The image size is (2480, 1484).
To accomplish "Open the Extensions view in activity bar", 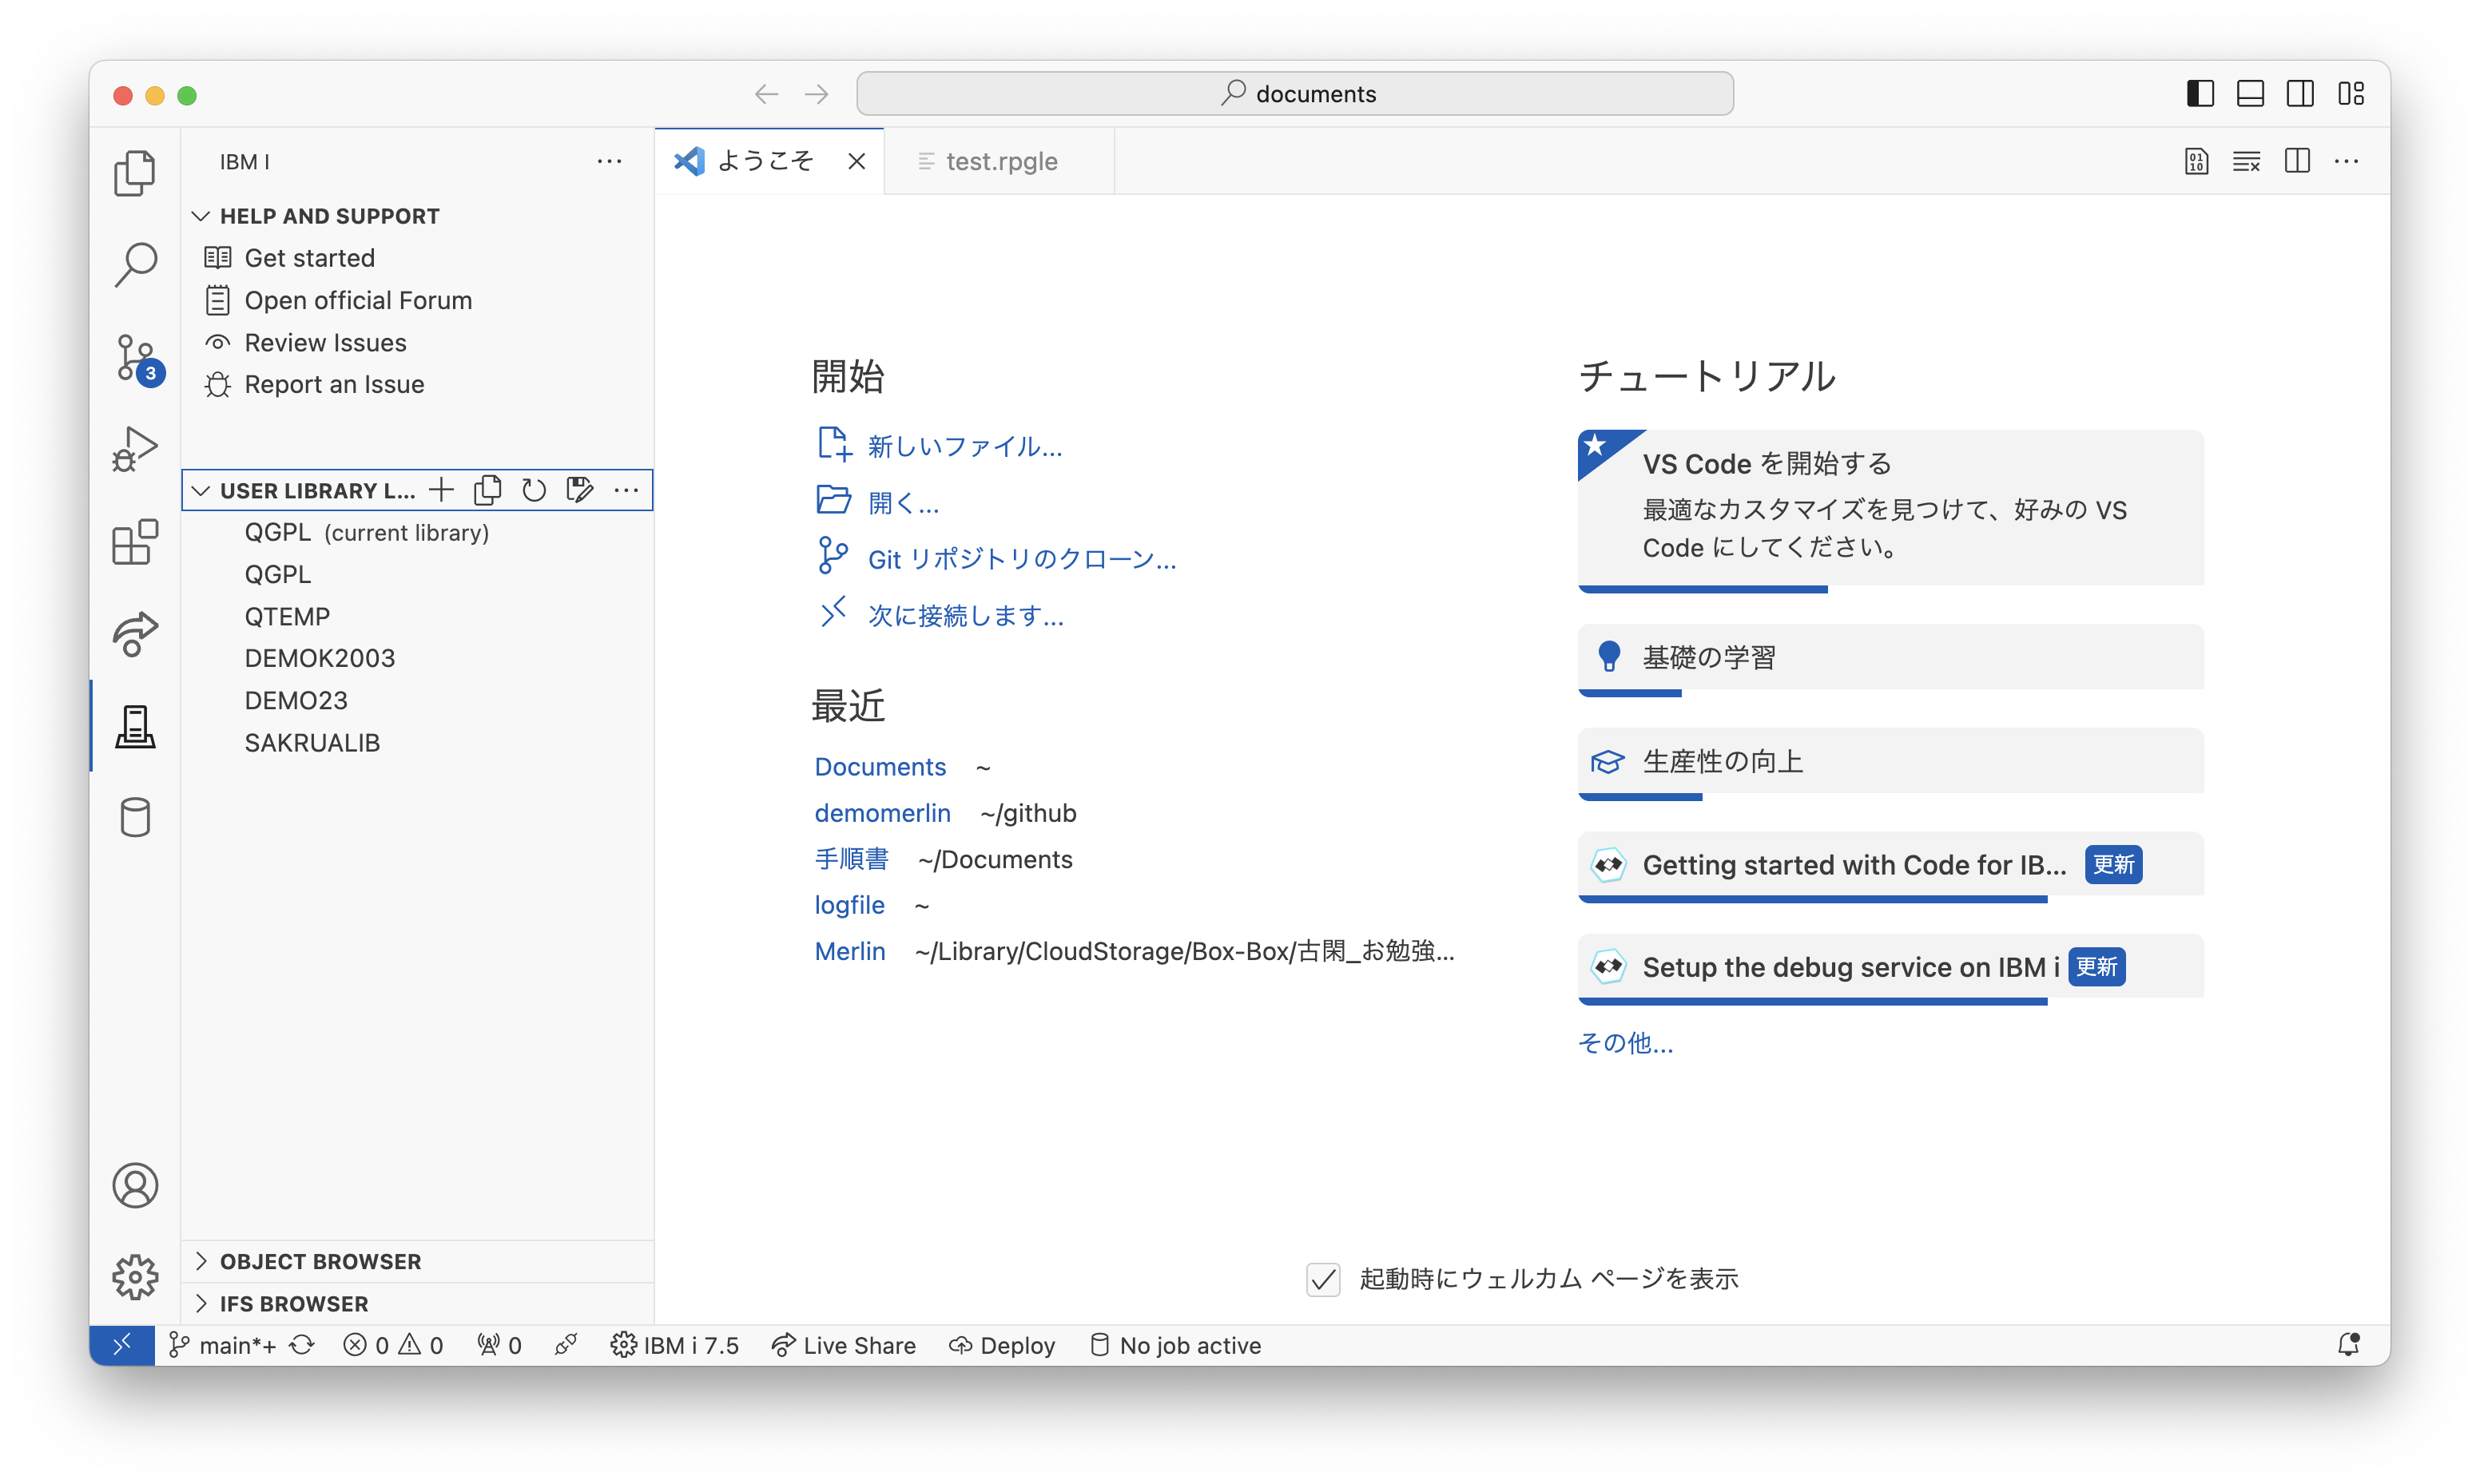I will (135, 542).
